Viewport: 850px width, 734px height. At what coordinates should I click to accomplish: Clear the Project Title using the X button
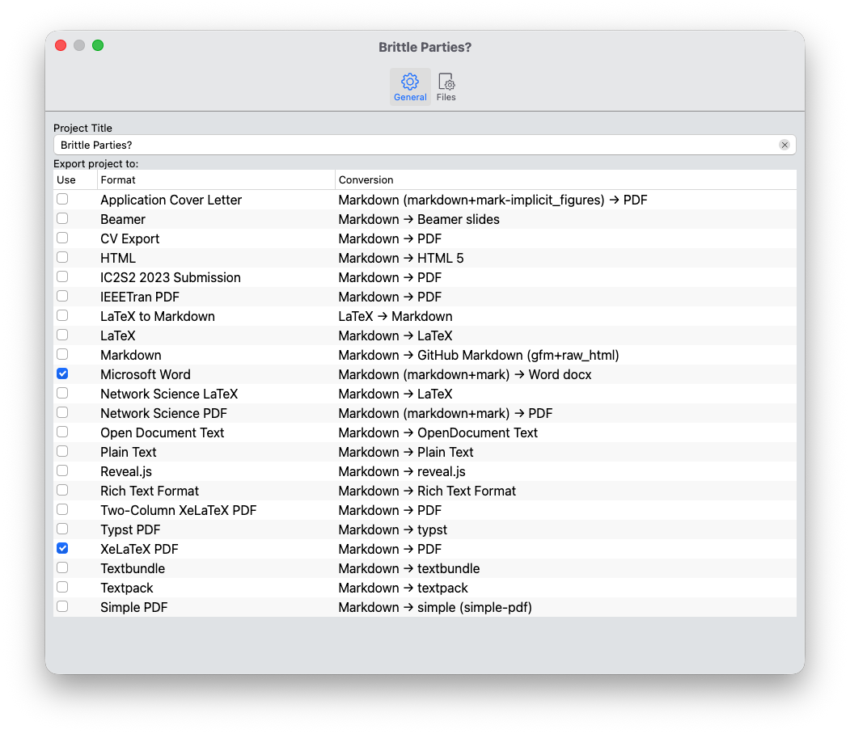click(x=784, y=144)
